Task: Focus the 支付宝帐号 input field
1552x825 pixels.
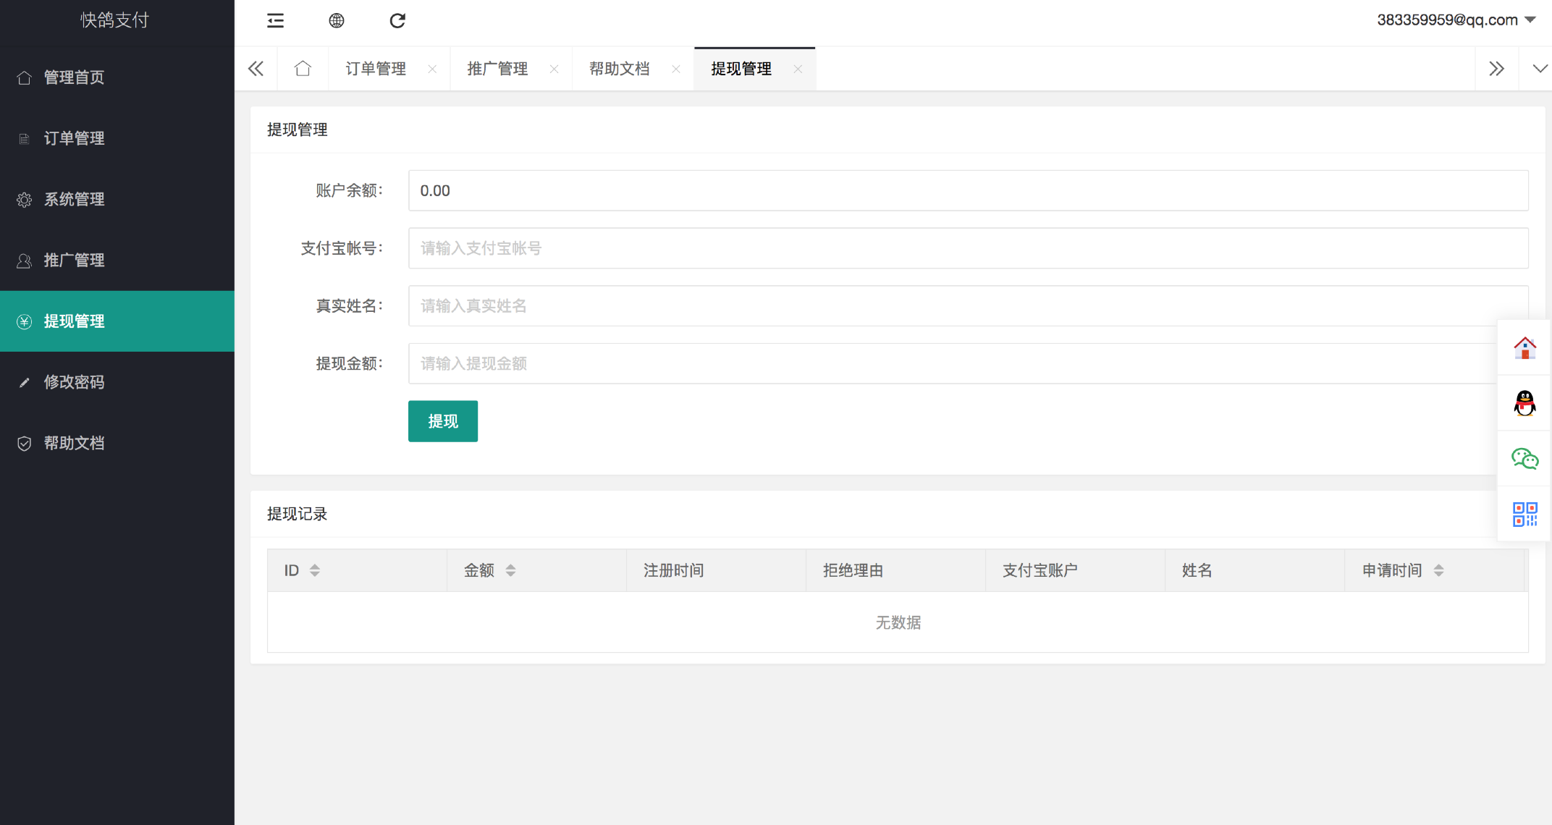Action: pos(968,248)
